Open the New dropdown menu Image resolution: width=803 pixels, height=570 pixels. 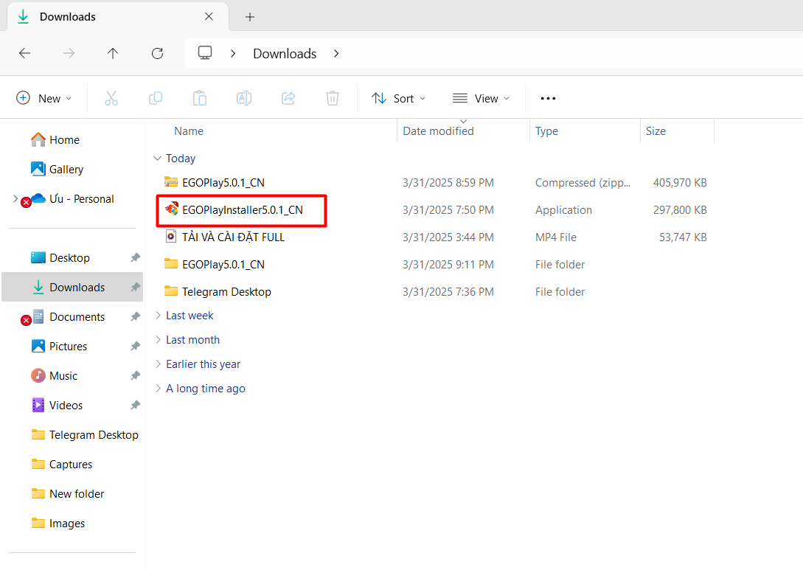[x=44, y=98]
